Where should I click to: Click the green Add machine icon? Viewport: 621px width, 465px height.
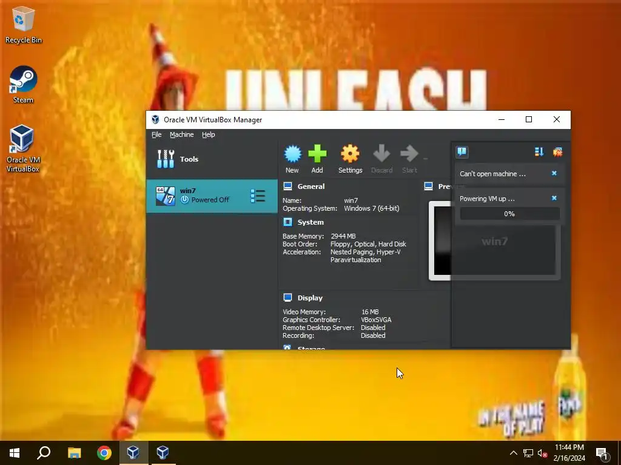coord(317,154)
